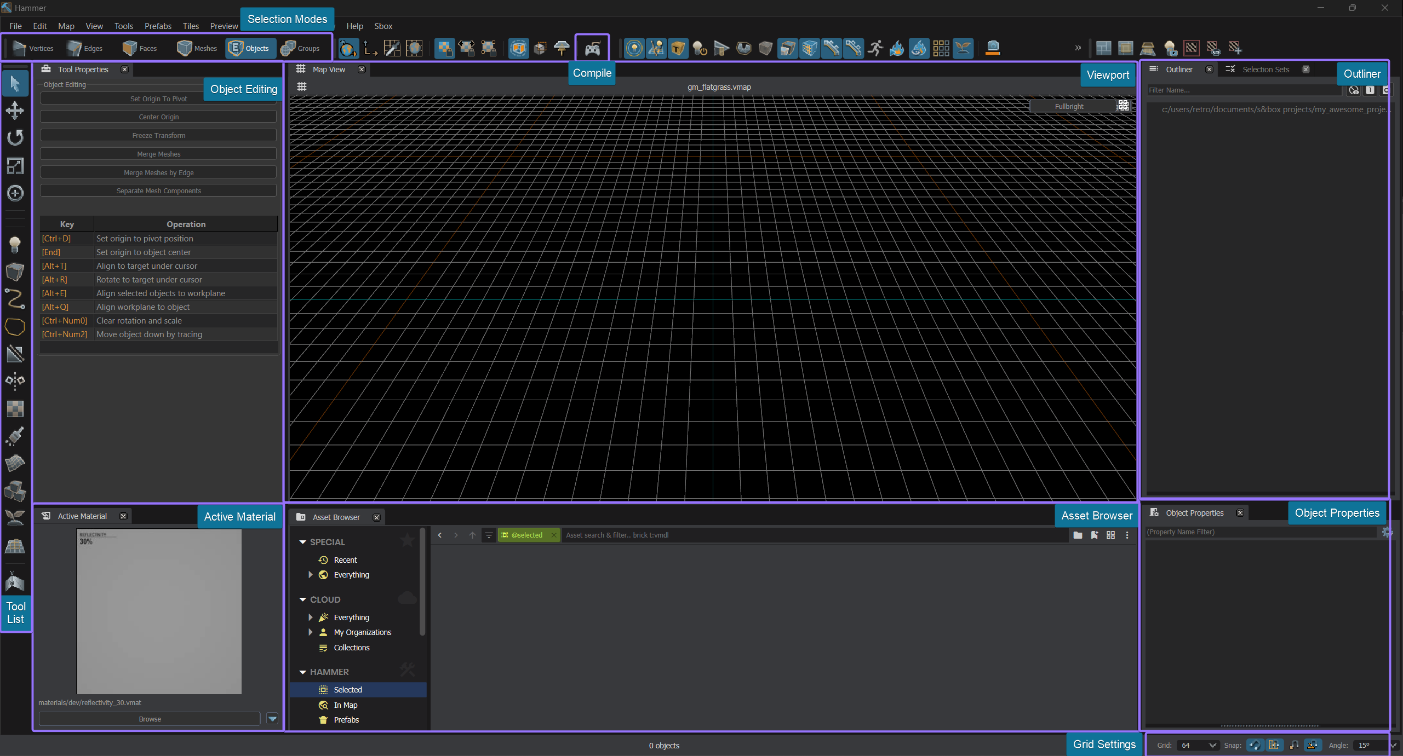Click the Separate Mesh Components button
This screenshot has height=756, width=1403.
point(158,191)
